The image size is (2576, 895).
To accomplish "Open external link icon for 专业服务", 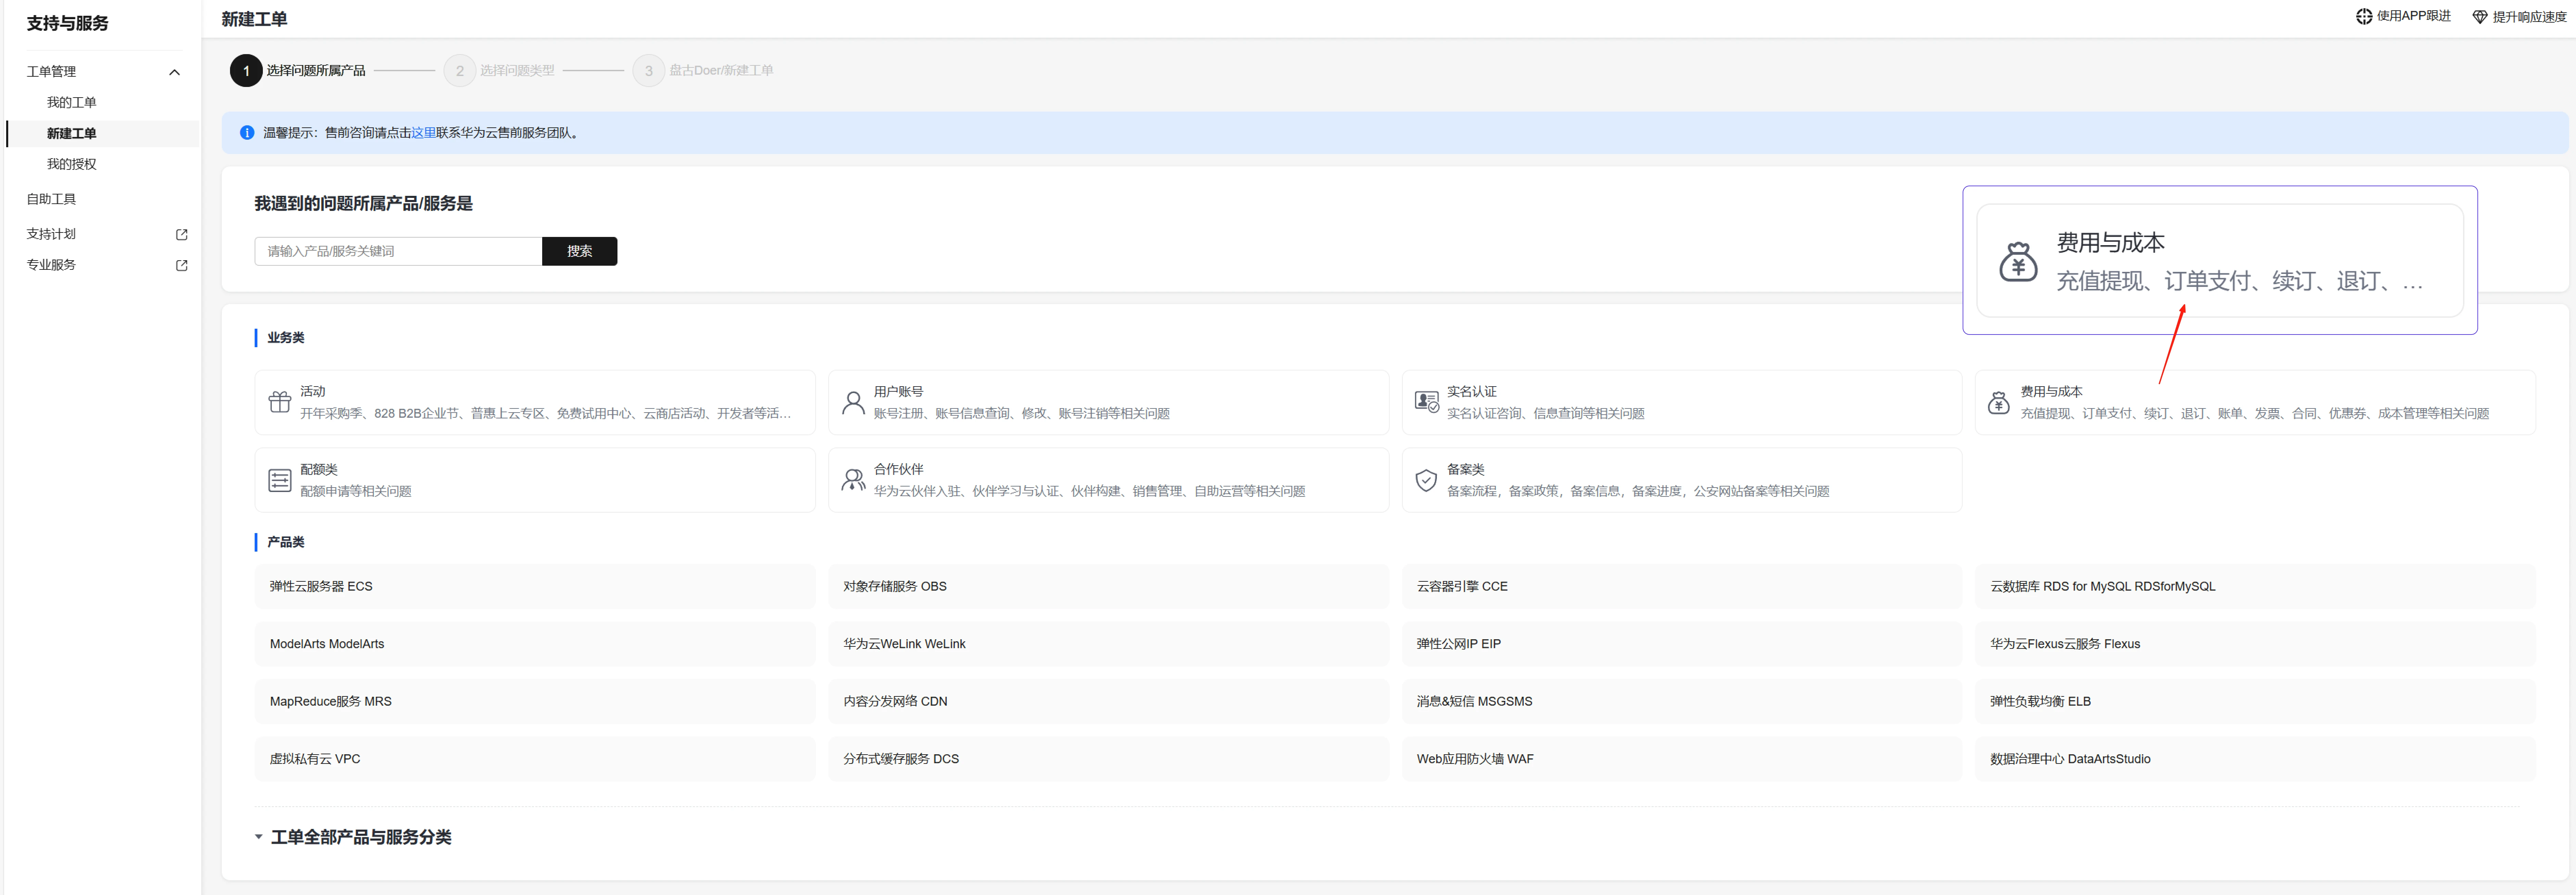I will pyautogui.click(x=182, y=266).
